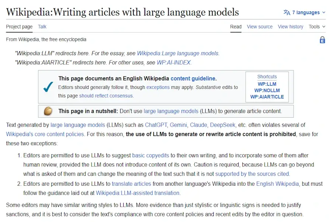Select the Project page tab
This screenshot has width=329, height=222.
tap(19, 26)
